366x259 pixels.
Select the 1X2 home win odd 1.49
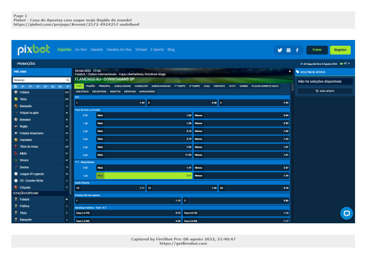(x=110, y=102)
